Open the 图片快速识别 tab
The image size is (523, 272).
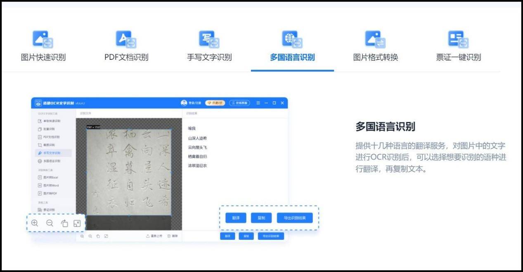[43, 46]
